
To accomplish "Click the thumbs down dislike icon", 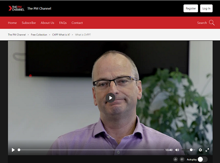I will click(x=182, y=159).
